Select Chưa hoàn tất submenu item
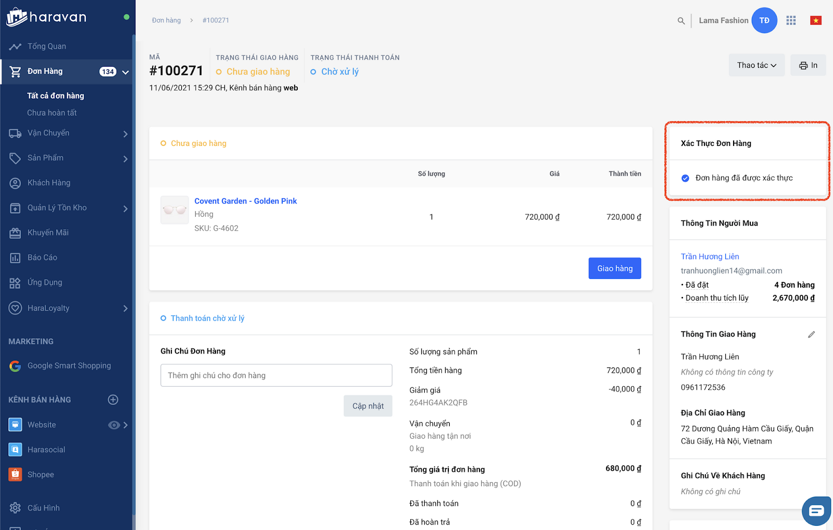The image size is (833, 530). pos(52,113)
